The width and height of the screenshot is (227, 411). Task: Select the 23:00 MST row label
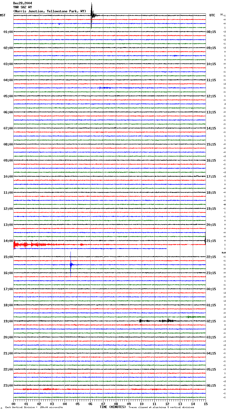click(8, 386)
